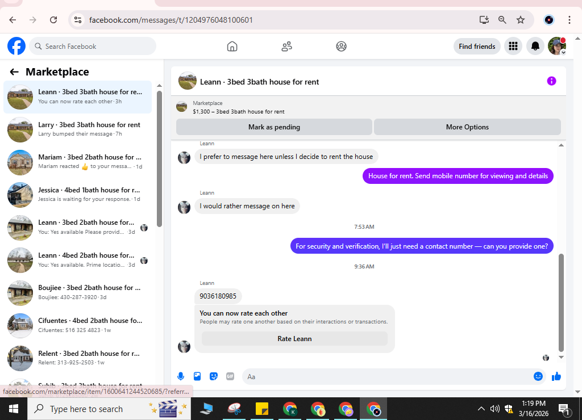The width and height of the screenshot is (582, 420).
Task: Bookmark this page with the star
Action: click(521, 20)
